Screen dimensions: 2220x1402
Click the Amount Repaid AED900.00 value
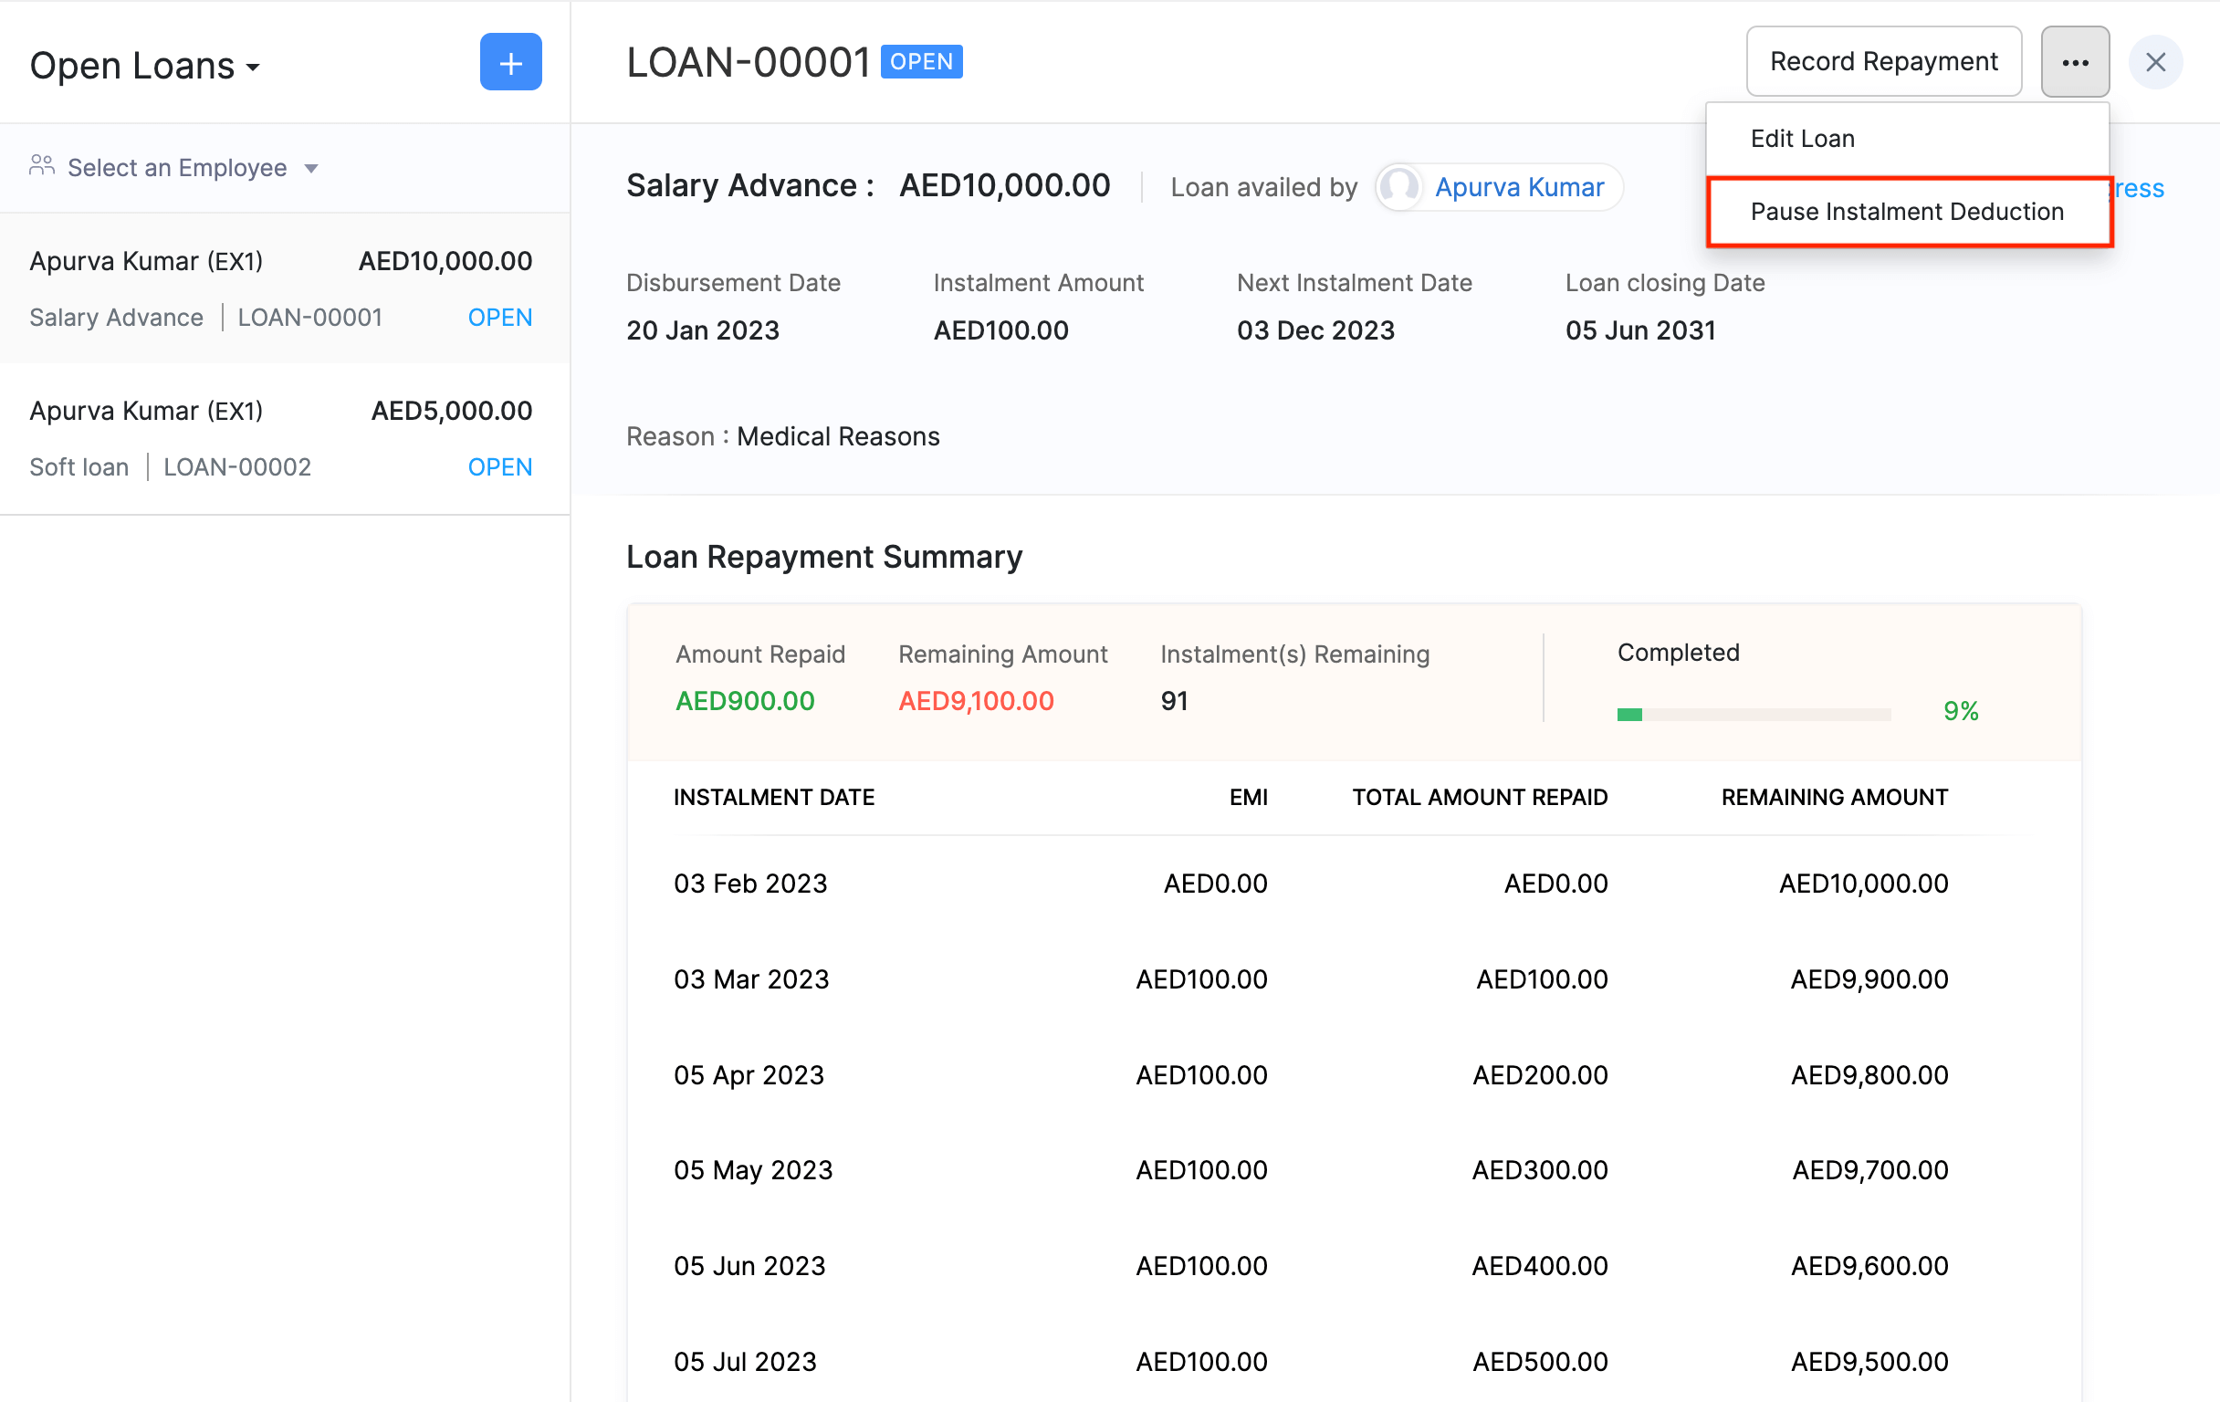(x=744, y=700)
